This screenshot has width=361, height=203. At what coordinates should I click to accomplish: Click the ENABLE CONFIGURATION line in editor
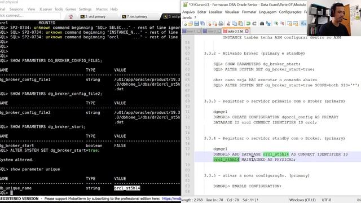(247, 186)
